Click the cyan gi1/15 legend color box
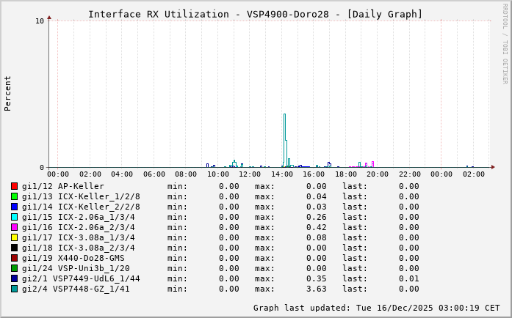The image size is (512, 318). (14, 217)
